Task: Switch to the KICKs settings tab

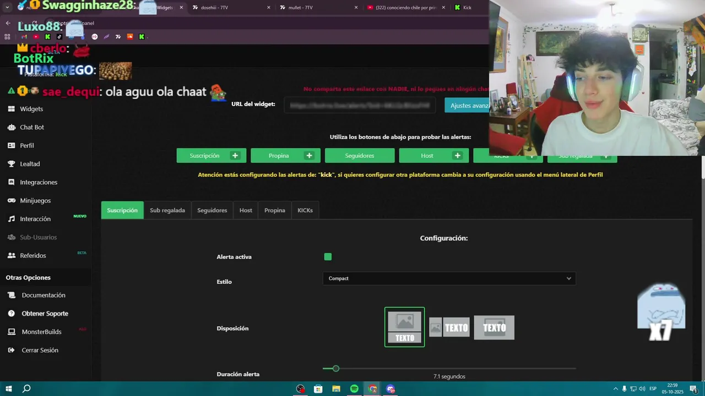Action: (x=305, y=210)
